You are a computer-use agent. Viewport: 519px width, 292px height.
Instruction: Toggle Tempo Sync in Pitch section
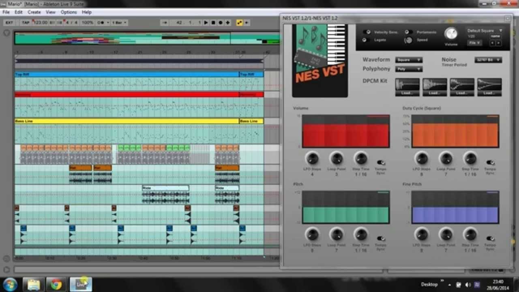point(381,238)
